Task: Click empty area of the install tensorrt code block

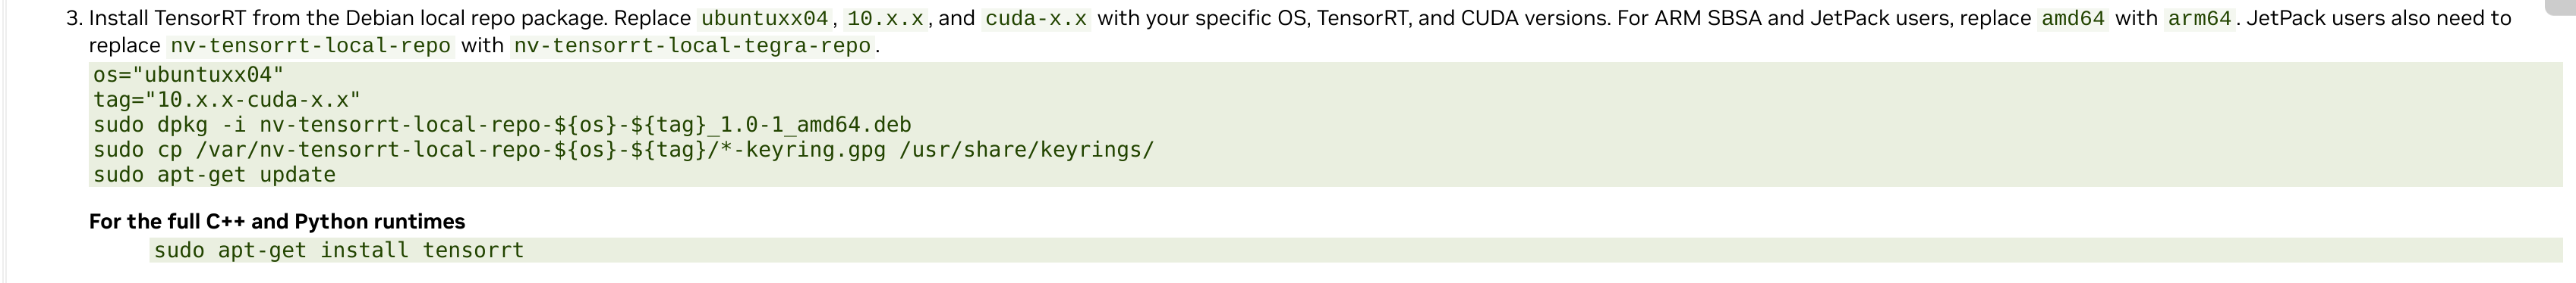Action: click(1500, 250)
